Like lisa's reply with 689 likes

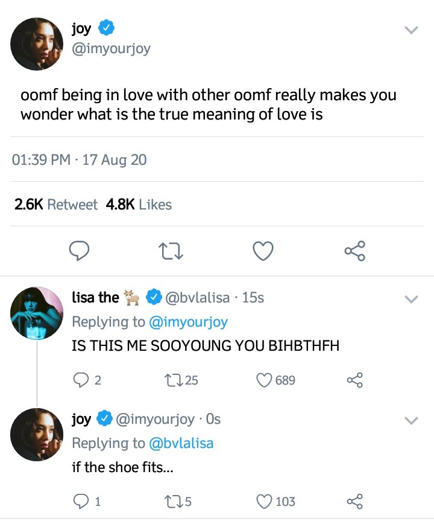point(264,380)
